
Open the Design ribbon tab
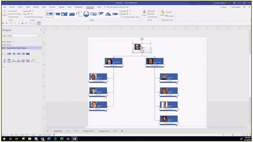point(36,7)
